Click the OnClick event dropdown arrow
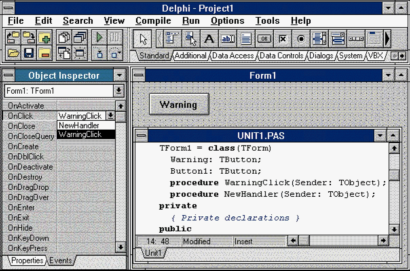The height and width of the screenshot is (271, 410). pos(111,116)
